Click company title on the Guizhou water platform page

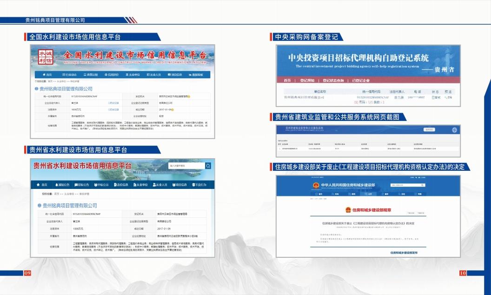70,206
